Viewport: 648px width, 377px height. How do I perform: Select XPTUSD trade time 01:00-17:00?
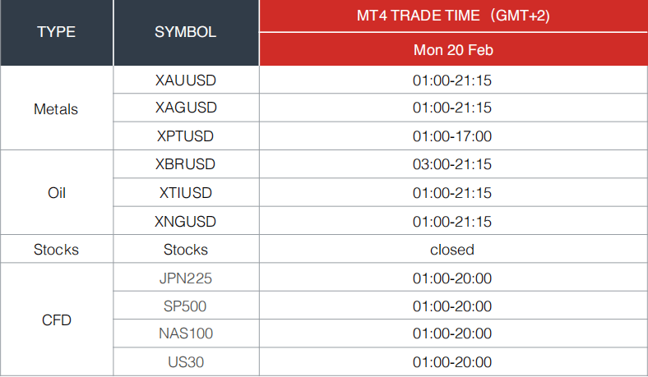453,136
